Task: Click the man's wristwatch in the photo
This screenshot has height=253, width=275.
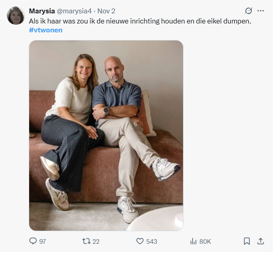Action: coord(106,111)
